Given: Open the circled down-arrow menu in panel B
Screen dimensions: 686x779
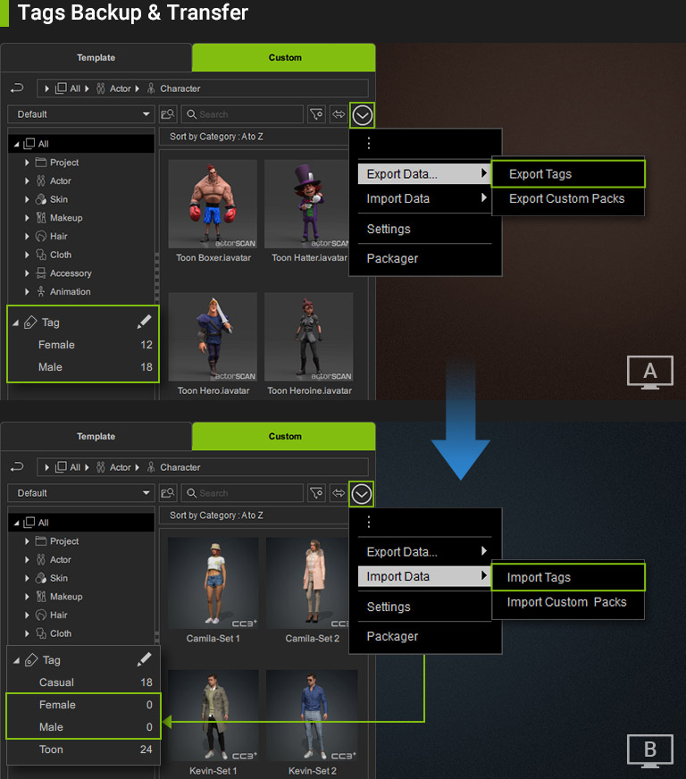Looking at the screenshot, I should pyautogui.click(x=362, y=493).
